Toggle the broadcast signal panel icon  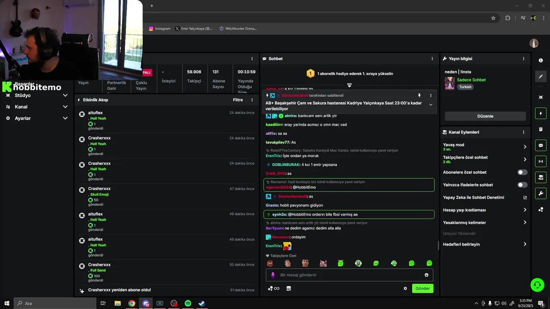pyautogui.click(x=541, y=161)
